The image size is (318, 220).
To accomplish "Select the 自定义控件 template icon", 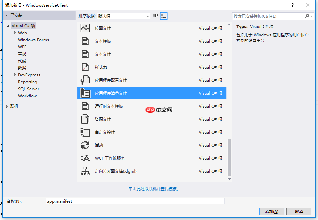I will tap(85, 132).
